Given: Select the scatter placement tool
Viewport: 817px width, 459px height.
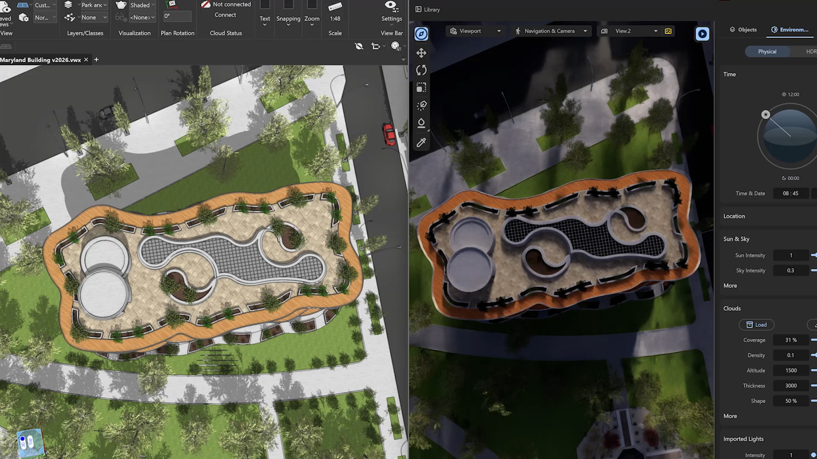Looking at the screenshot, I should pyautogui.click(x=421, y=105).
